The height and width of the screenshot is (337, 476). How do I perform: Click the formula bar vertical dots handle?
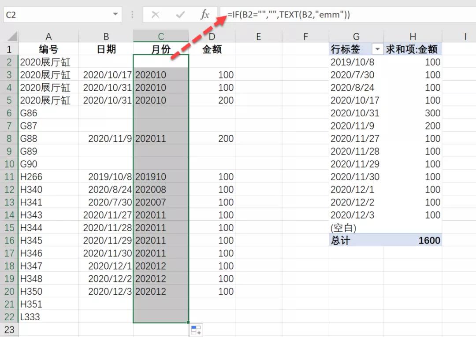(132, 15)
